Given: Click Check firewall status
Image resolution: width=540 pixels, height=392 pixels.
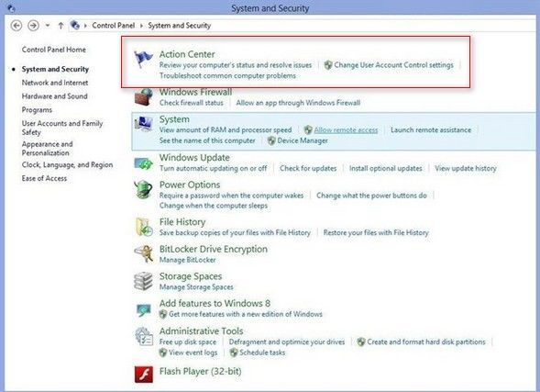Looking at the screenshot, I should click(191, 103).
